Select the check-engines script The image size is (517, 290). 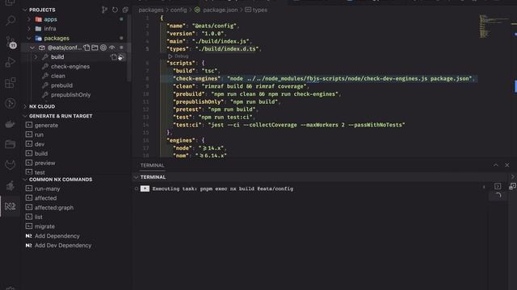click(x=70, y=67)
